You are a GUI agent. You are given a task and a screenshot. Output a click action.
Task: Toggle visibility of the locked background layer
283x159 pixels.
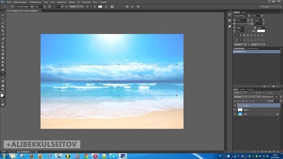click(x=235, y=114)
